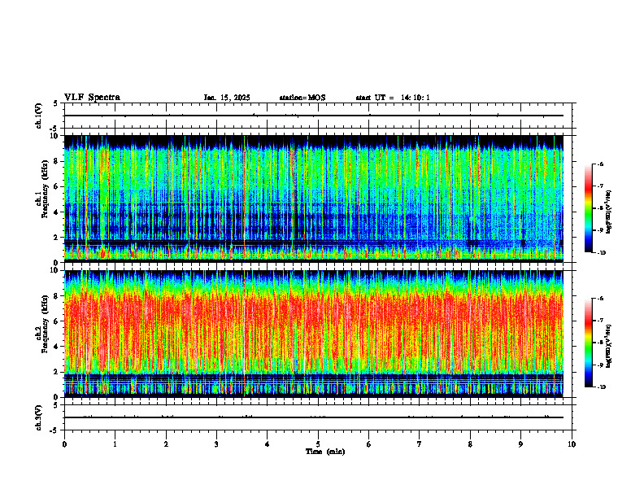Click the "-7" tick on ch.2 colorbar
The width and height of the screenshot is (644, 498).
click(x=600, y=321)
